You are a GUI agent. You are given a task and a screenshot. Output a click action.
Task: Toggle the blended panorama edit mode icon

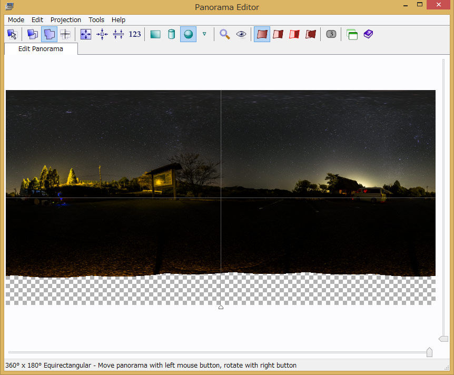[49, 34]
